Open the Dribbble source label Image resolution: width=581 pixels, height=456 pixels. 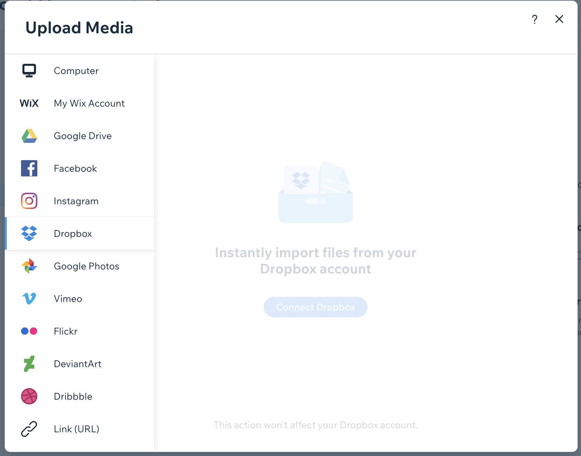click(73, 397)
